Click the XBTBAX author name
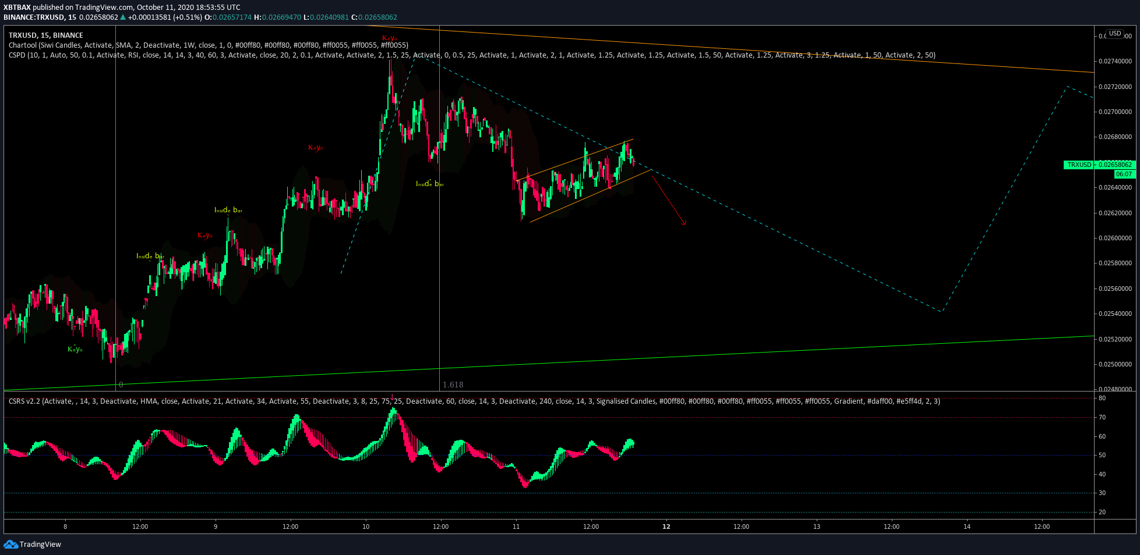This screenshot has width=1140, height=555. [x=17, y=8]
